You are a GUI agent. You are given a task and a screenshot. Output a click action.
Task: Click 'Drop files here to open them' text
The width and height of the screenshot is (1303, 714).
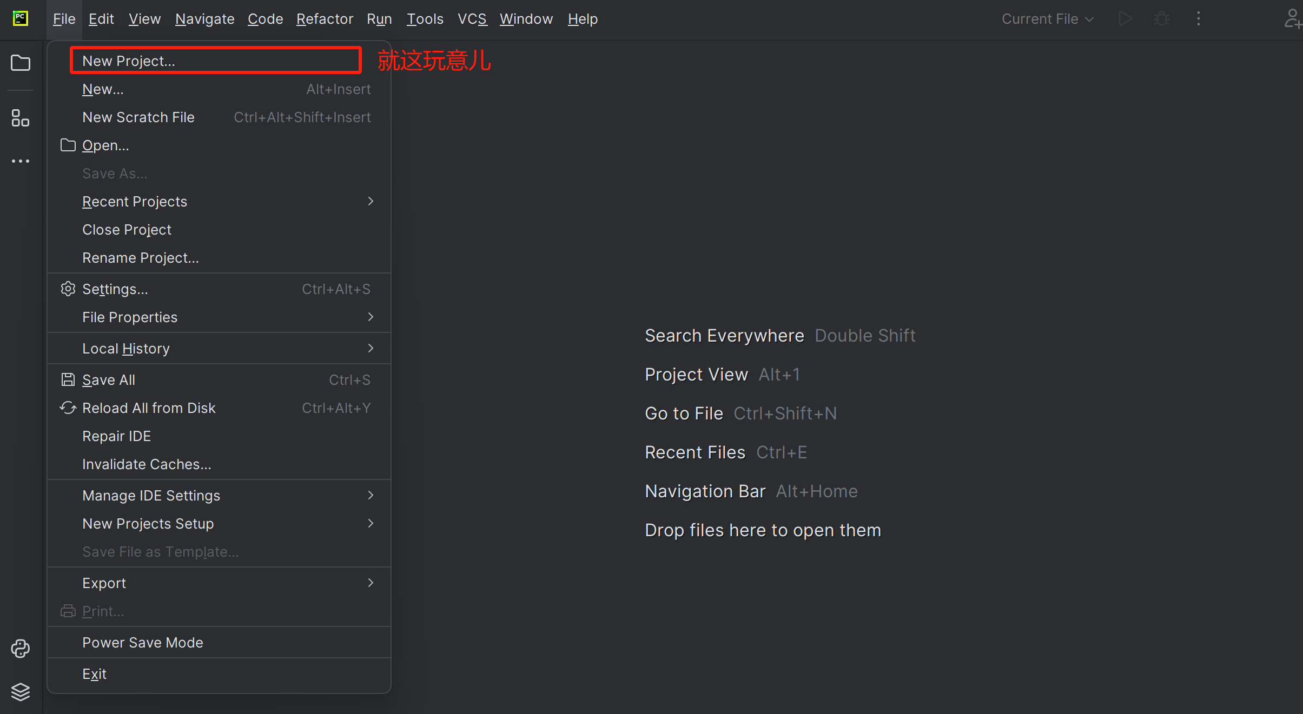point(763,530)
